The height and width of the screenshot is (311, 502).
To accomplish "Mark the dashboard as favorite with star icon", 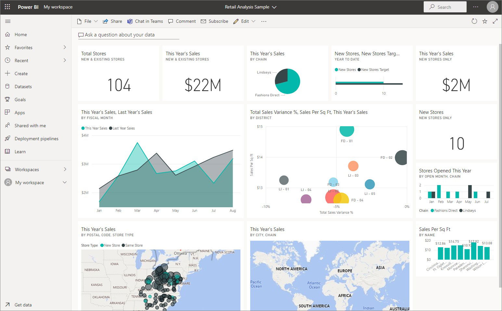I will pos(485,21).
